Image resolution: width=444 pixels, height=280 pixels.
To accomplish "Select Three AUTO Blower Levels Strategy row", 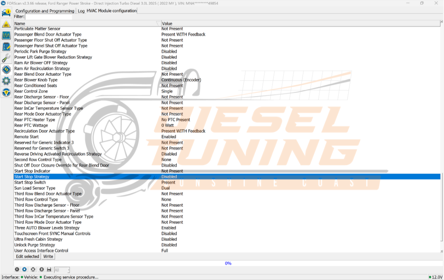I will 227,228.
